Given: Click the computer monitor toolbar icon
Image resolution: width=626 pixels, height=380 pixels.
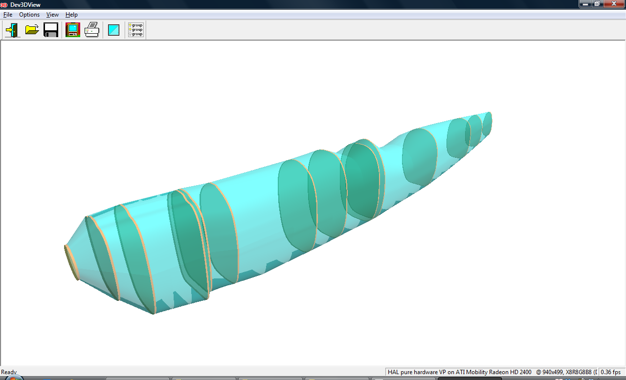Looking at the screenshot, I should point(73,30).
